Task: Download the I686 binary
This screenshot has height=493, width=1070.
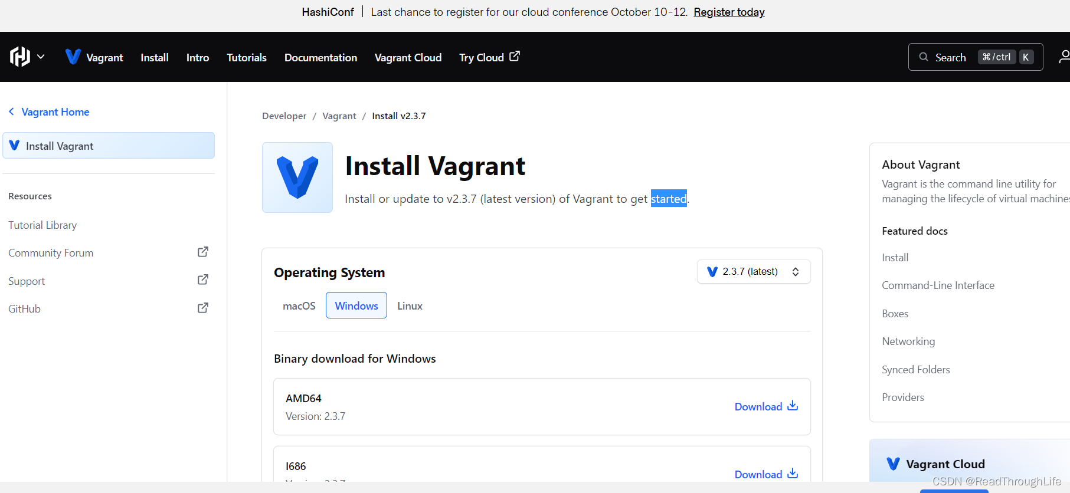Action: (766, 474)
